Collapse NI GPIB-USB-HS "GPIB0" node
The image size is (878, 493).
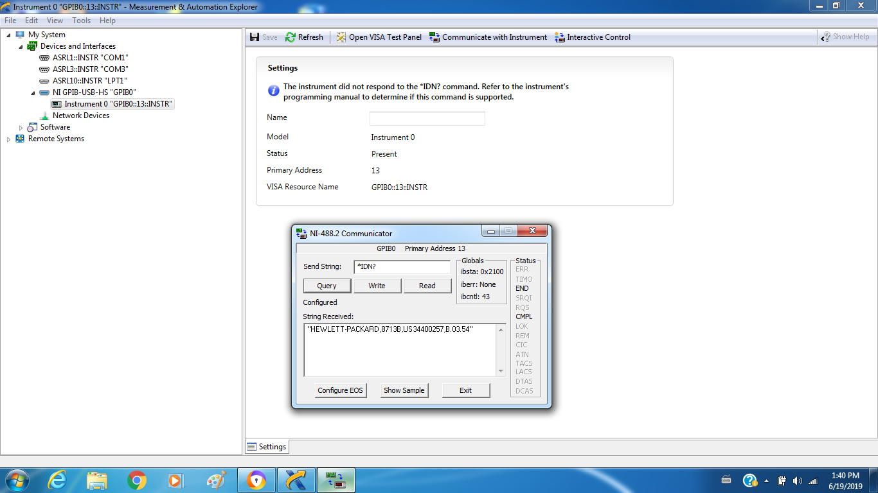click(x=33, y=92)
